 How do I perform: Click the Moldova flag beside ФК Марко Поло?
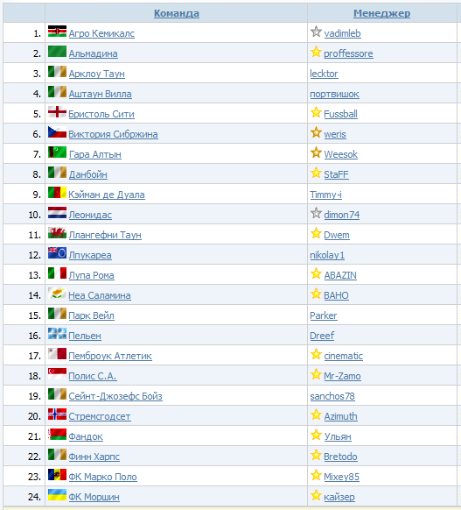[x=57, y=475]
